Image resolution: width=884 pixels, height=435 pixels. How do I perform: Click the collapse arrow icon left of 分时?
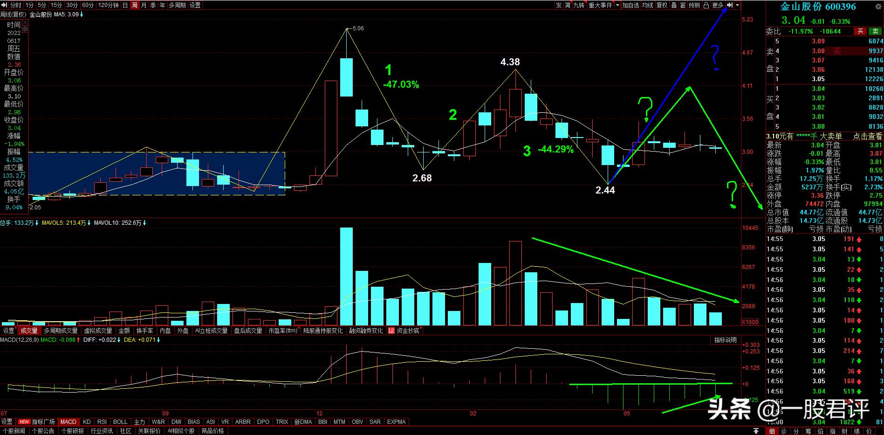(4, 5)
